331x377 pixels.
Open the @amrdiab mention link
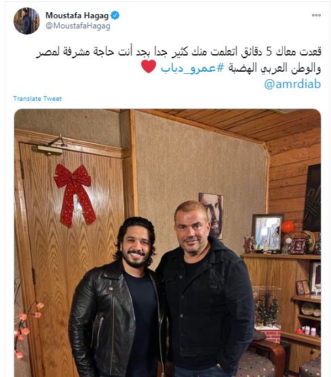click(292, 84)
